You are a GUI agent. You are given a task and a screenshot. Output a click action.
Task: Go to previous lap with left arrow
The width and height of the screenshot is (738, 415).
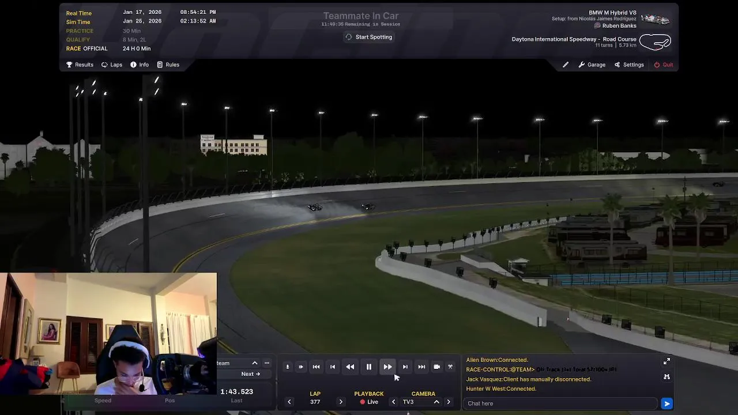[289, 402]
